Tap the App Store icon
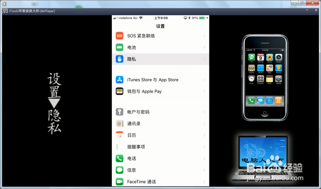 click(119, 80)
